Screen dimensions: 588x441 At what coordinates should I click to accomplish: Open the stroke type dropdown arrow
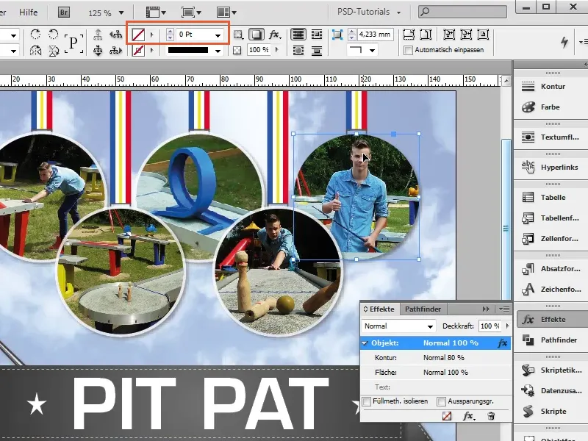click(218, 51)
